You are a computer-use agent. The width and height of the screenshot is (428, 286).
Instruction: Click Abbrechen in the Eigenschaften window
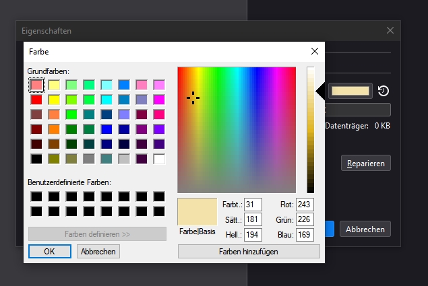pyautogui.click(x=365, y=229)
